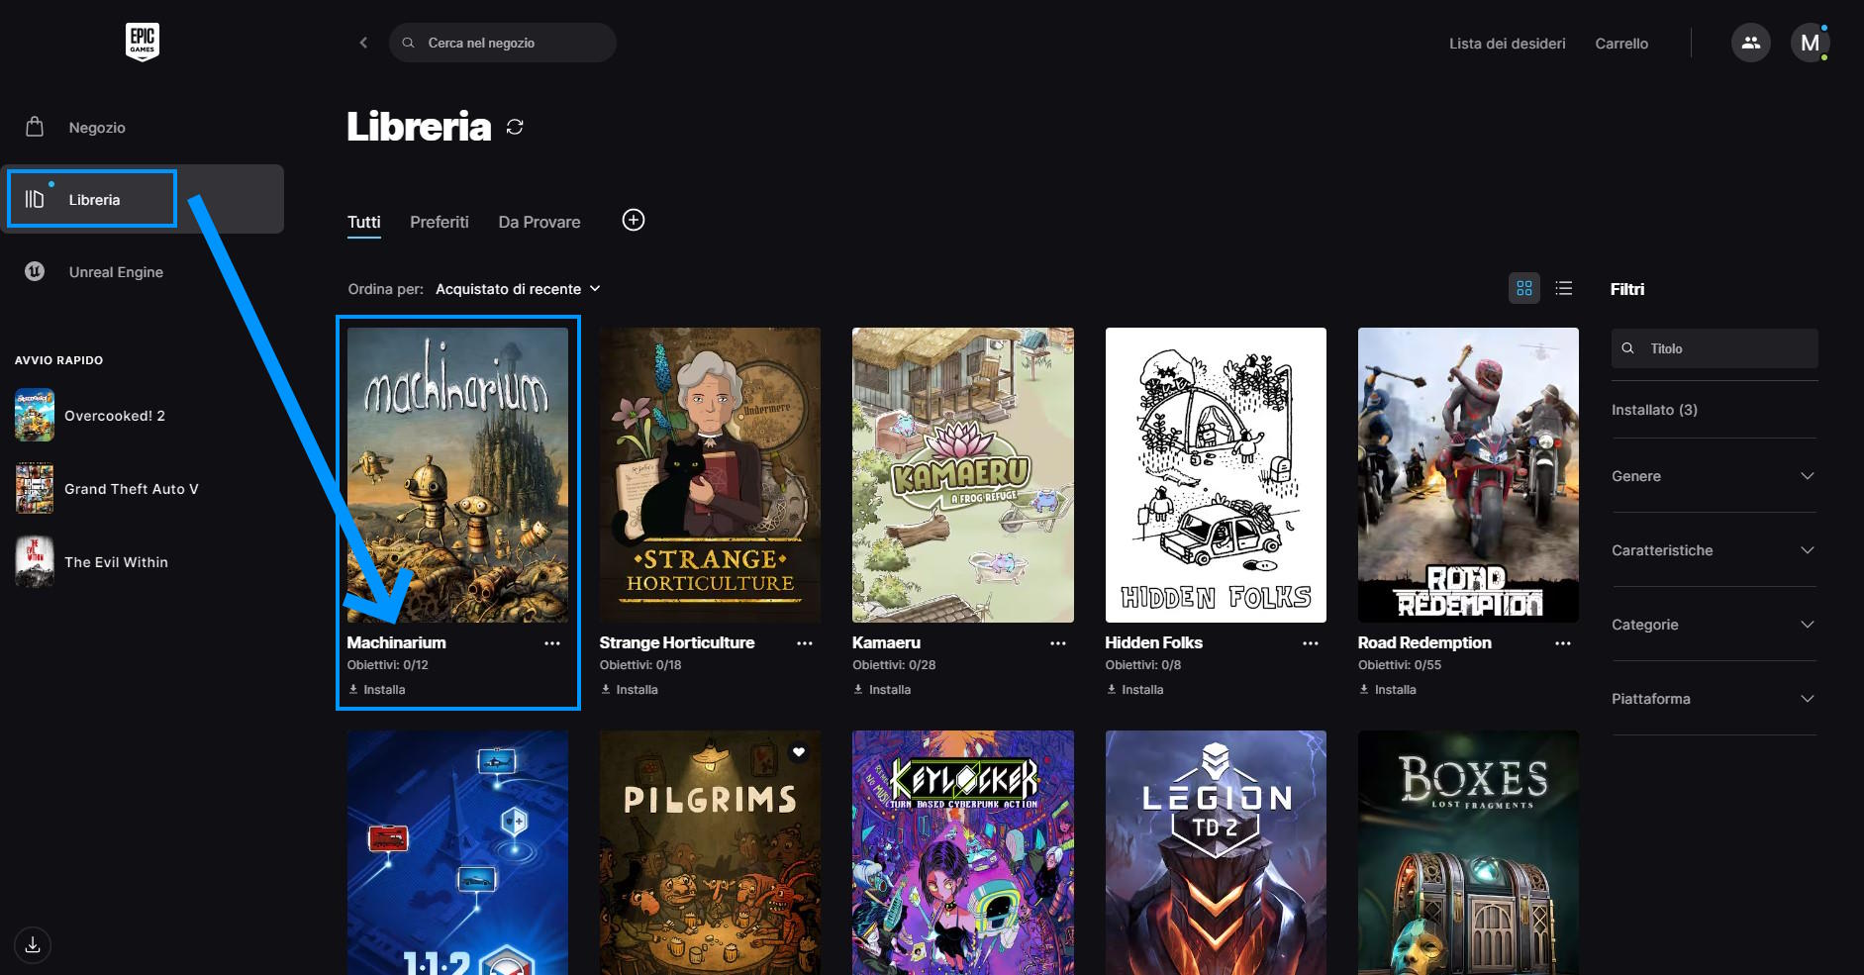This screenshot has height=975, width=1864.
Task: Filter by Installato (3)
Action: [x=1654, y=410]
